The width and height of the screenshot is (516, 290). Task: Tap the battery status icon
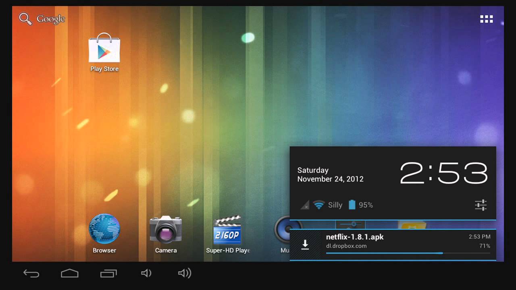(352, 205)
